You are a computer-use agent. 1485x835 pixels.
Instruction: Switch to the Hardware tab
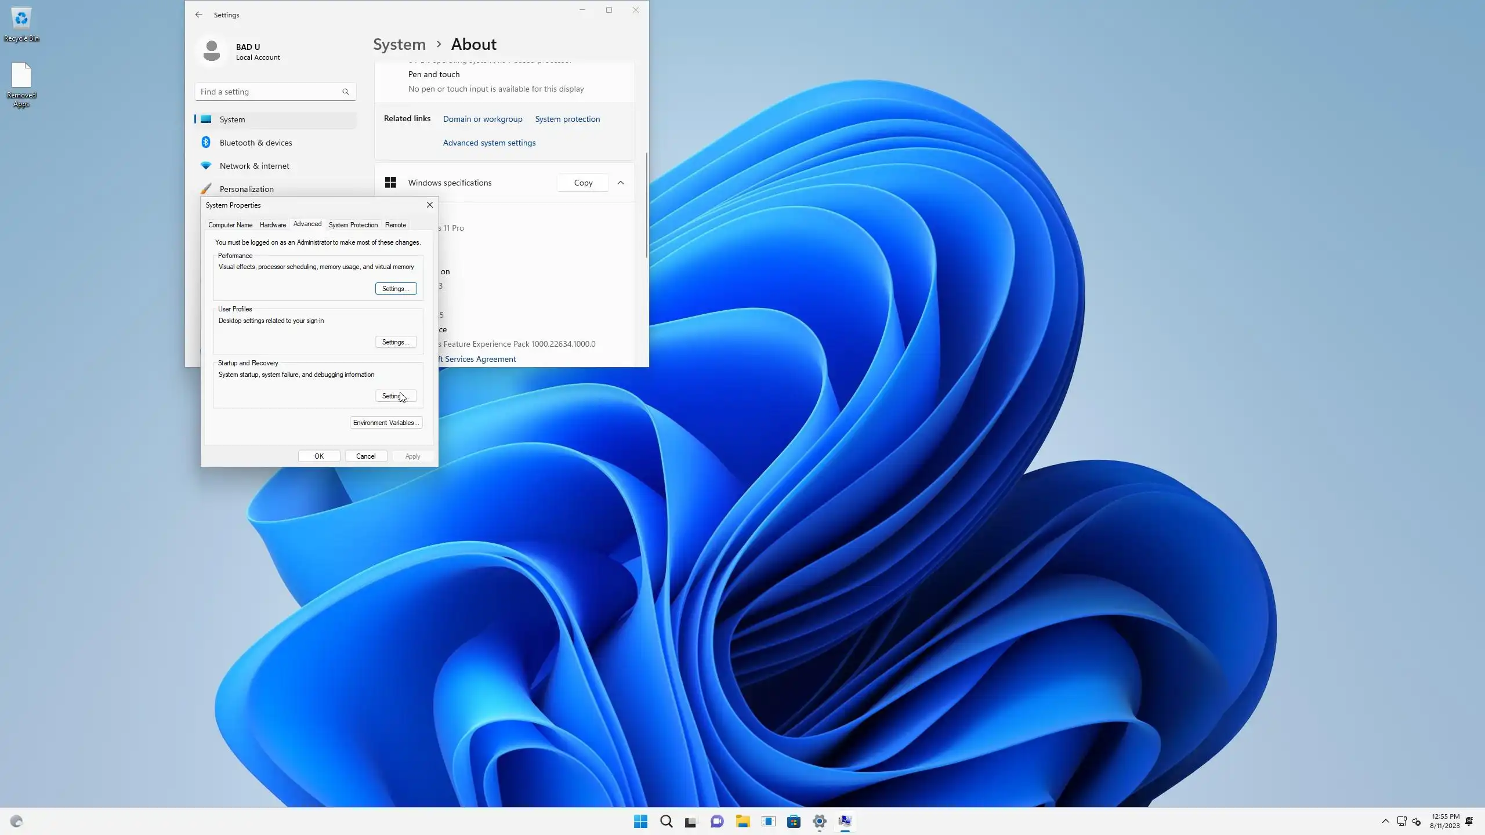pos(273,225)
